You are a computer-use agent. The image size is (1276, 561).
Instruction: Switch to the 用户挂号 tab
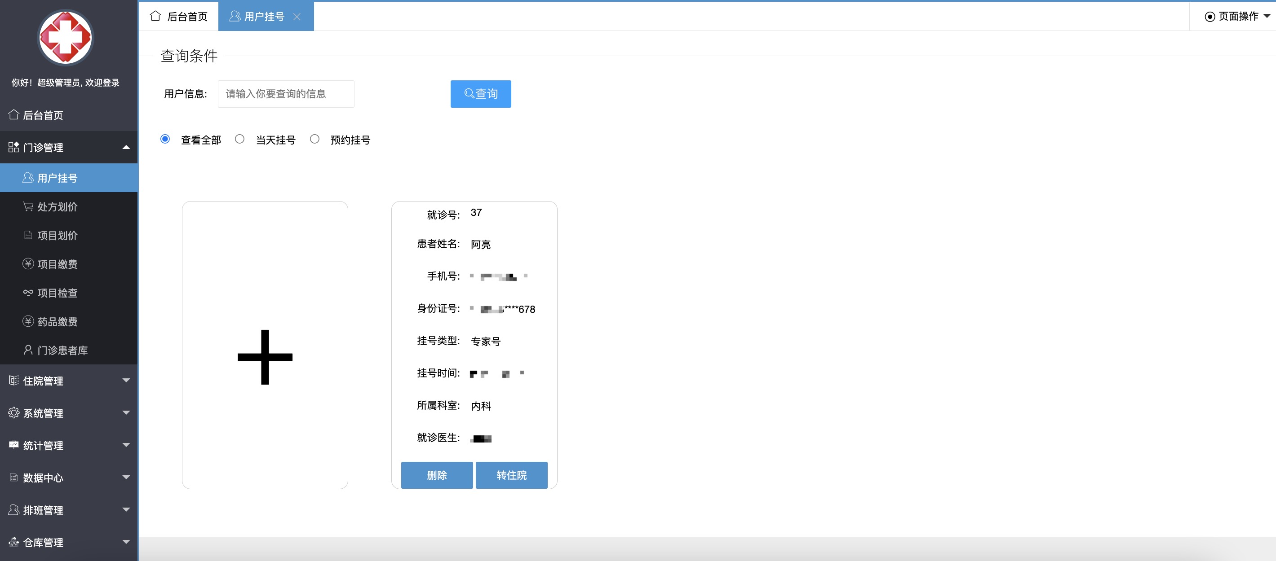tap(266, 16)
